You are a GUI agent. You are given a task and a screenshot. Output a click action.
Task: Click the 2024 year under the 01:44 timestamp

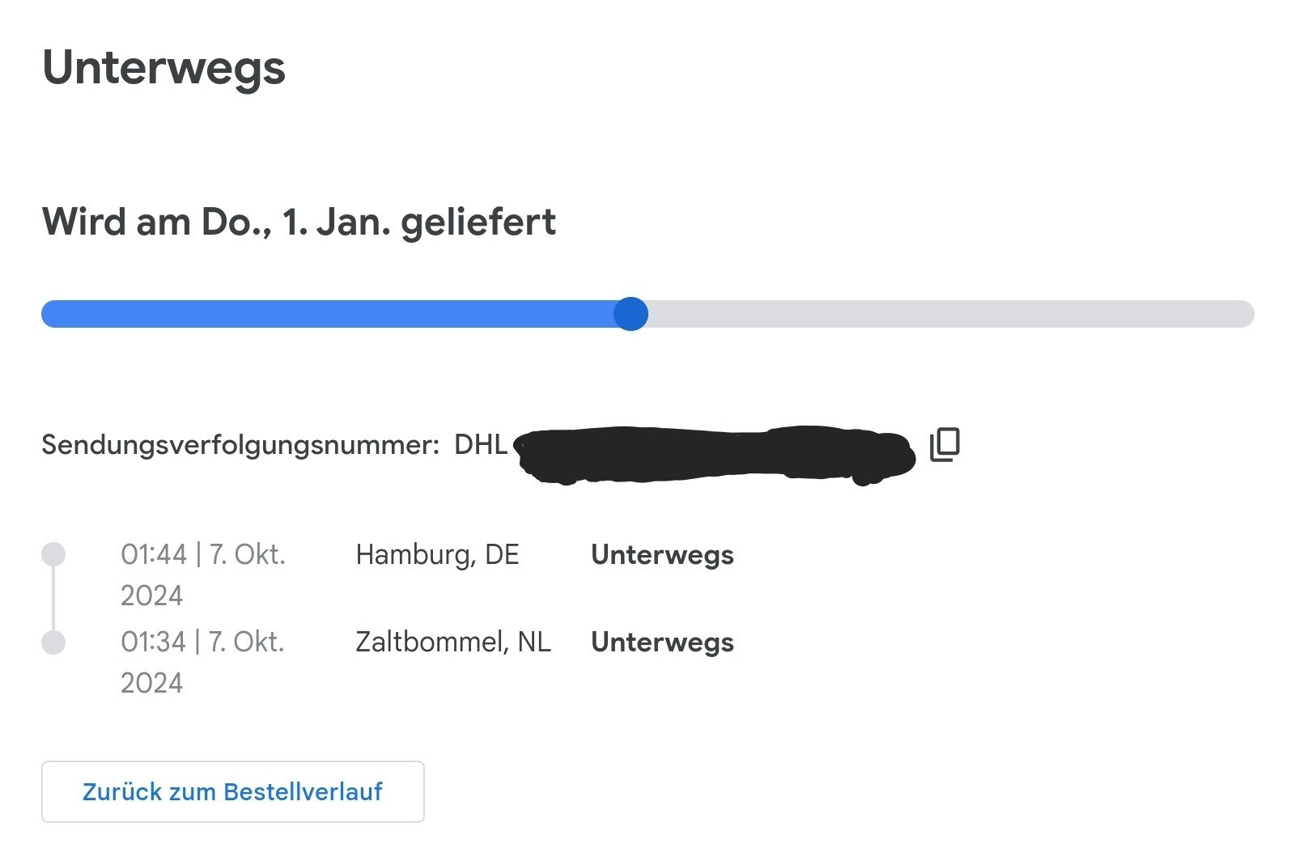point(151,596)
